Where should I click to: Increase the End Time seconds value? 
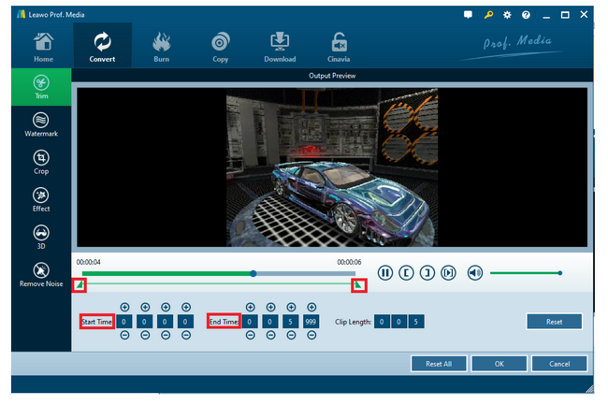point(291,307)
